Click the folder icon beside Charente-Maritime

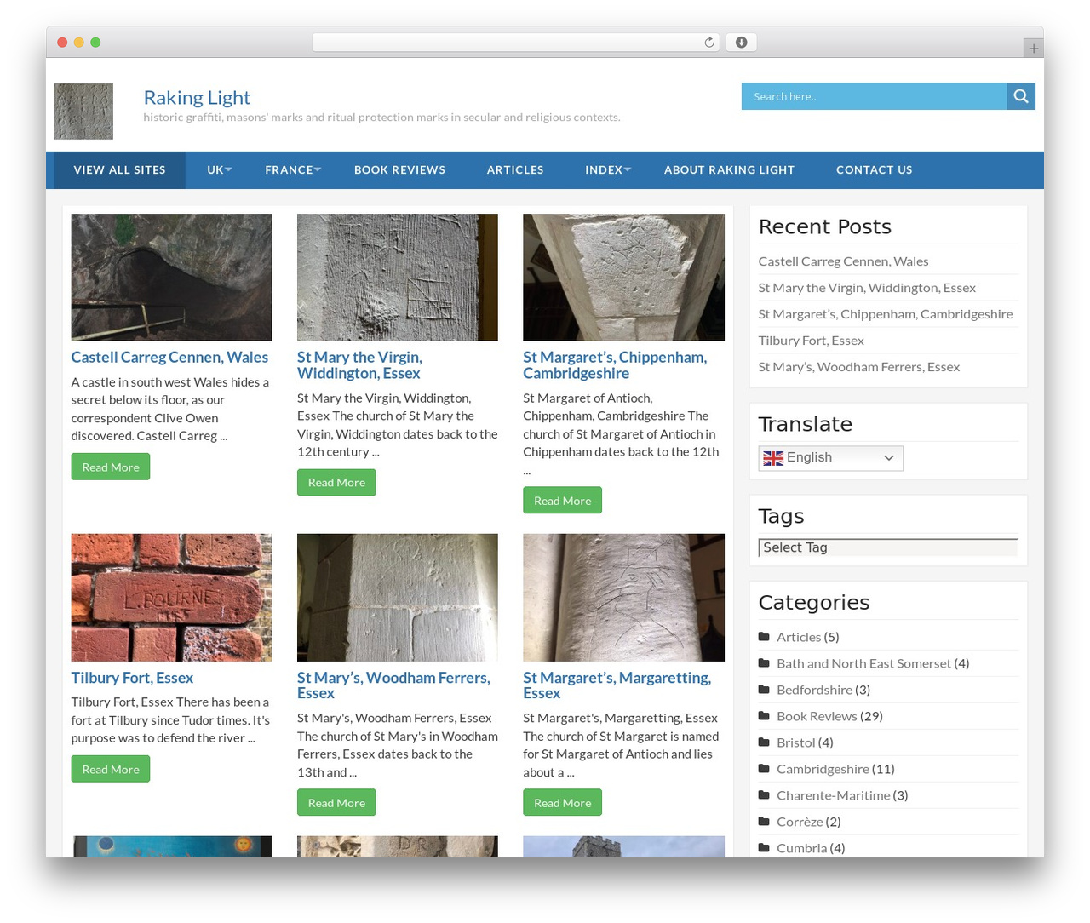coord(764,794)
